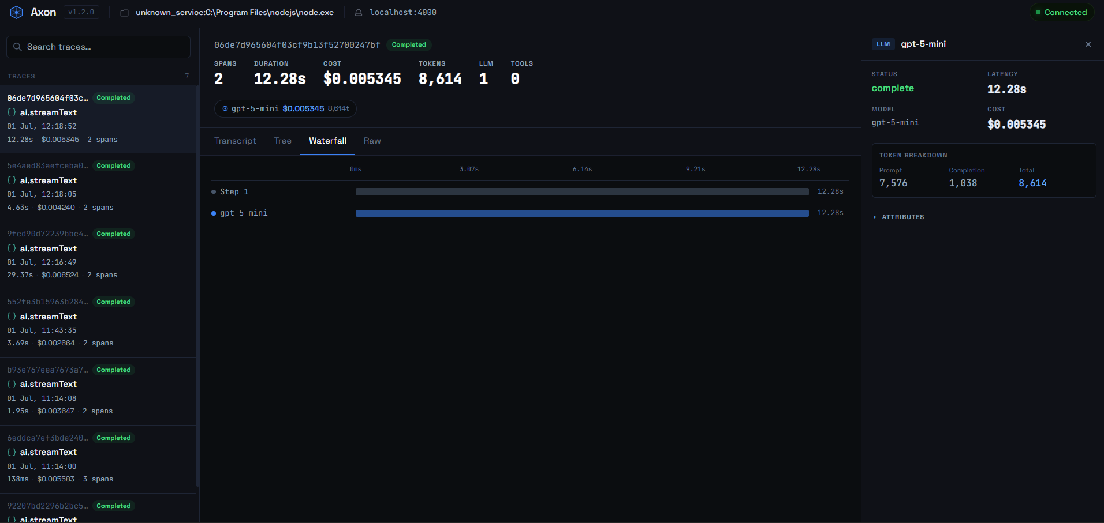Open trace b93e767eea7673a7
Viewport: 1104px width, 523px height.
click(98, 392)
